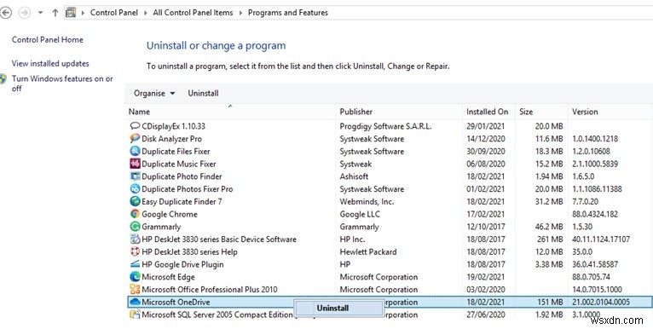Click the Forward navigation arrow
This screenshot has width=653, height=329.
(x=25, y=13)
